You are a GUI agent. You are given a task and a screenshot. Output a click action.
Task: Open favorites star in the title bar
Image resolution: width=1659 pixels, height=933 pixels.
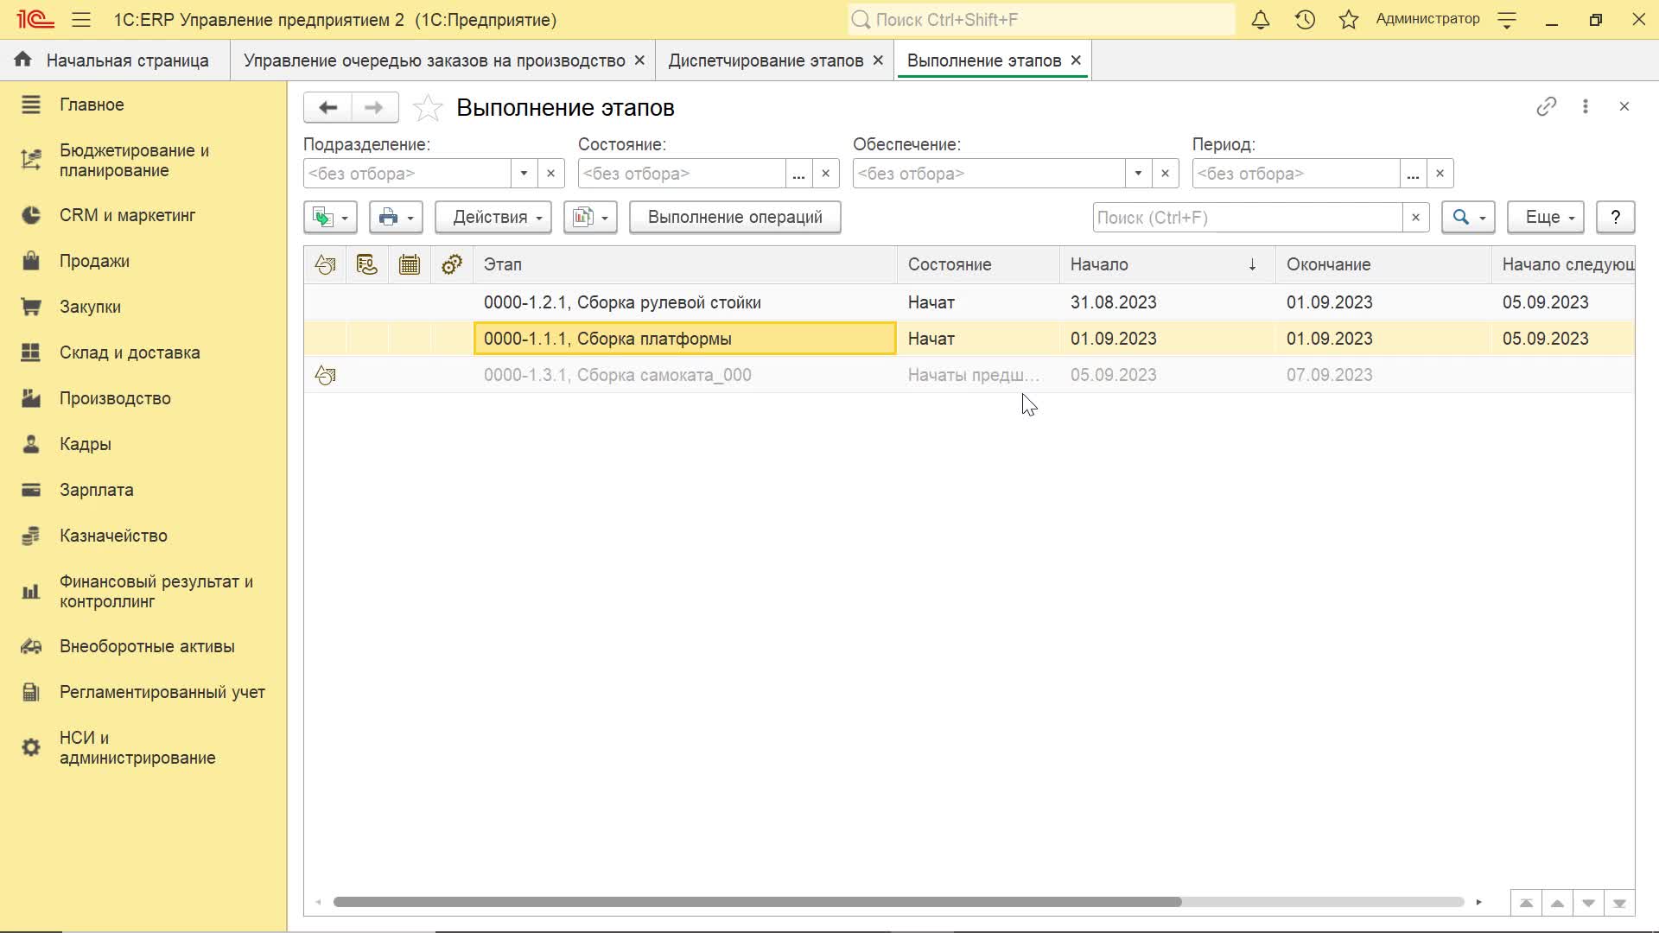1349,19
